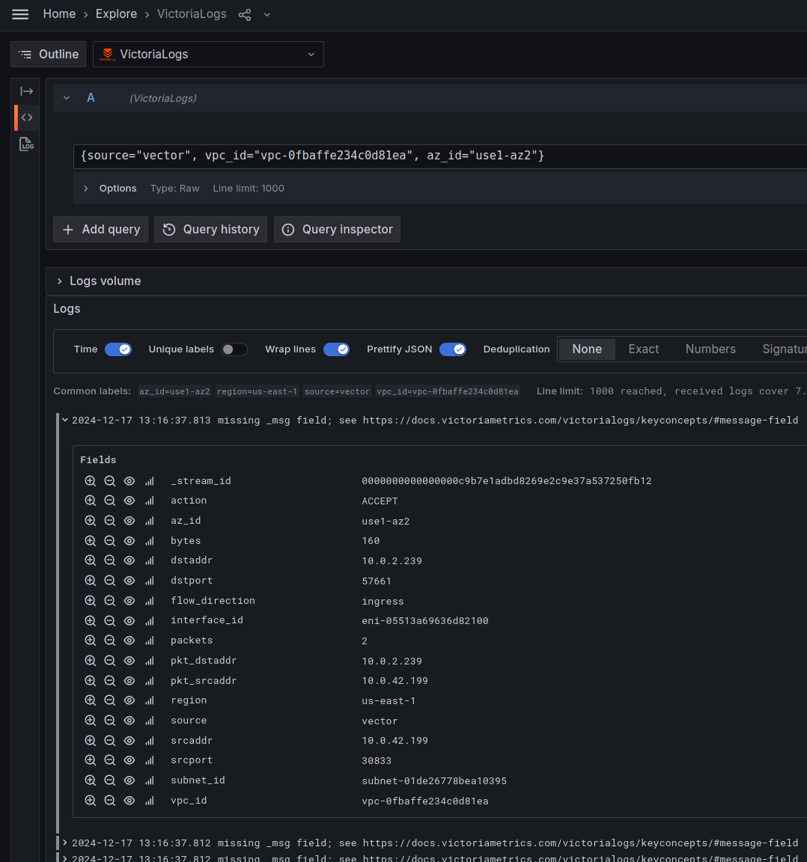Open the main navigation hamburger menu
This screenshot has height=862, width=807.
click(x=20, y=14)
